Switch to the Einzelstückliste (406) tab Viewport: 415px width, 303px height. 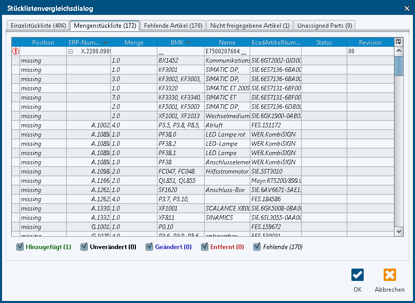coord(38,25)
